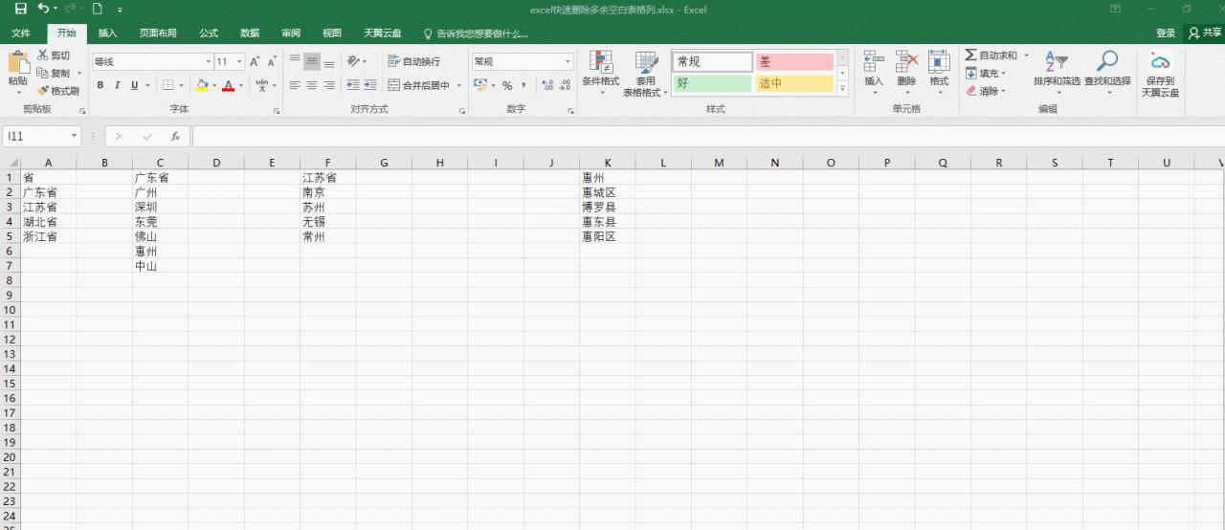The width and height of the screenshot is (1225, 530).
Task: Click the text orientation icon
Action: click(353, 61)
